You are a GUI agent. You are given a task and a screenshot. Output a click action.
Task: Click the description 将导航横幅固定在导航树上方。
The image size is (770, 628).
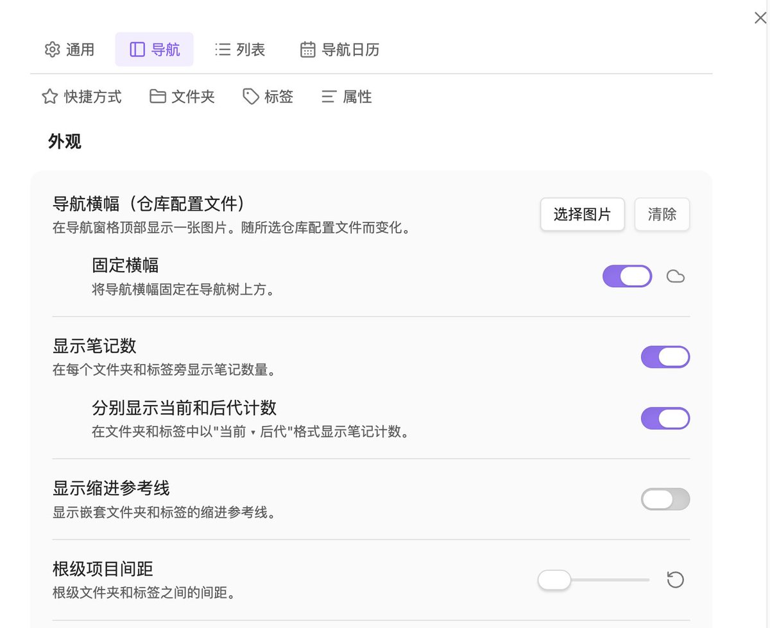(x=184, y=290)
